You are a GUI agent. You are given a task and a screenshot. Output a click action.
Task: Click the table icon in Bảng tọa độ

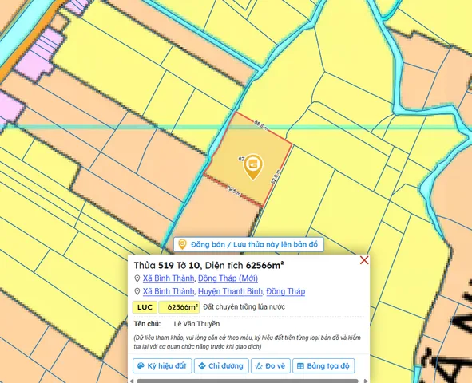[300, 366]
